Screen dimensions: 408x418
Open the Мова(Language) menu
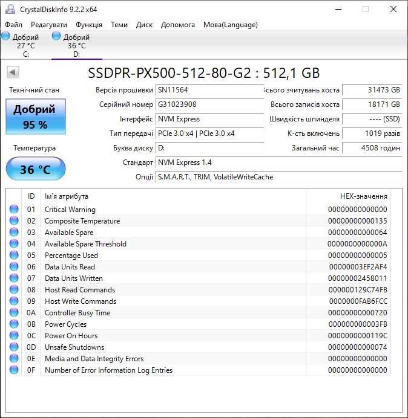[230, 25]
